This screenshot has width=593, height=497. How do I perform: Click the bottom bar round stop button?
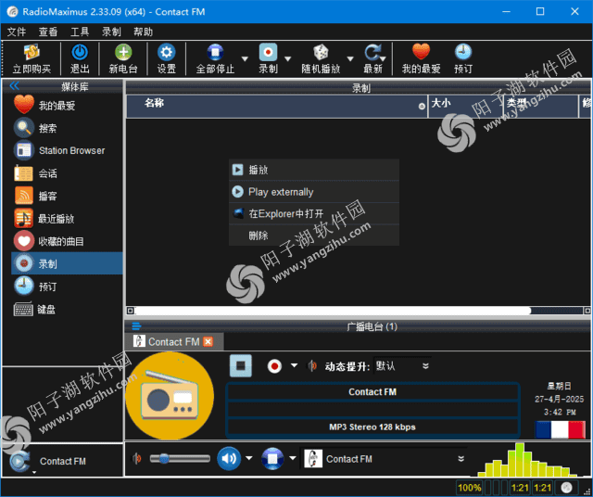[272, 458]
